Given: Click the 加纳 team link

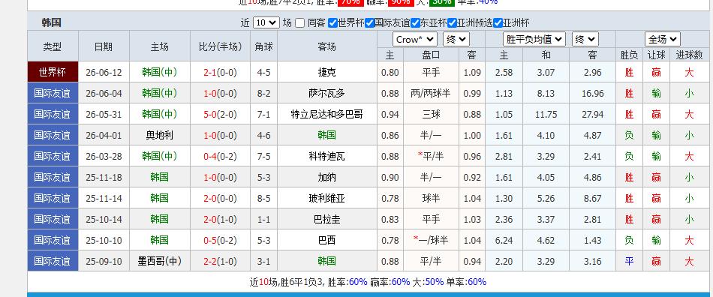Looking at the screenshot, I should [327, 177].
